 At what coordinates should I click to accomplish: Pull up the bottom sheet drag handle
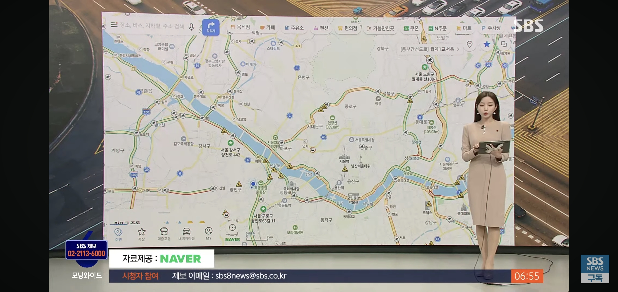(x=164, y=213)
